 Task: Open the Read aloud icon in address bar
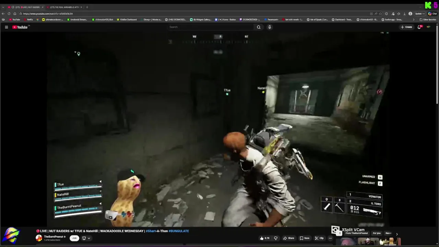pos(375,14)
